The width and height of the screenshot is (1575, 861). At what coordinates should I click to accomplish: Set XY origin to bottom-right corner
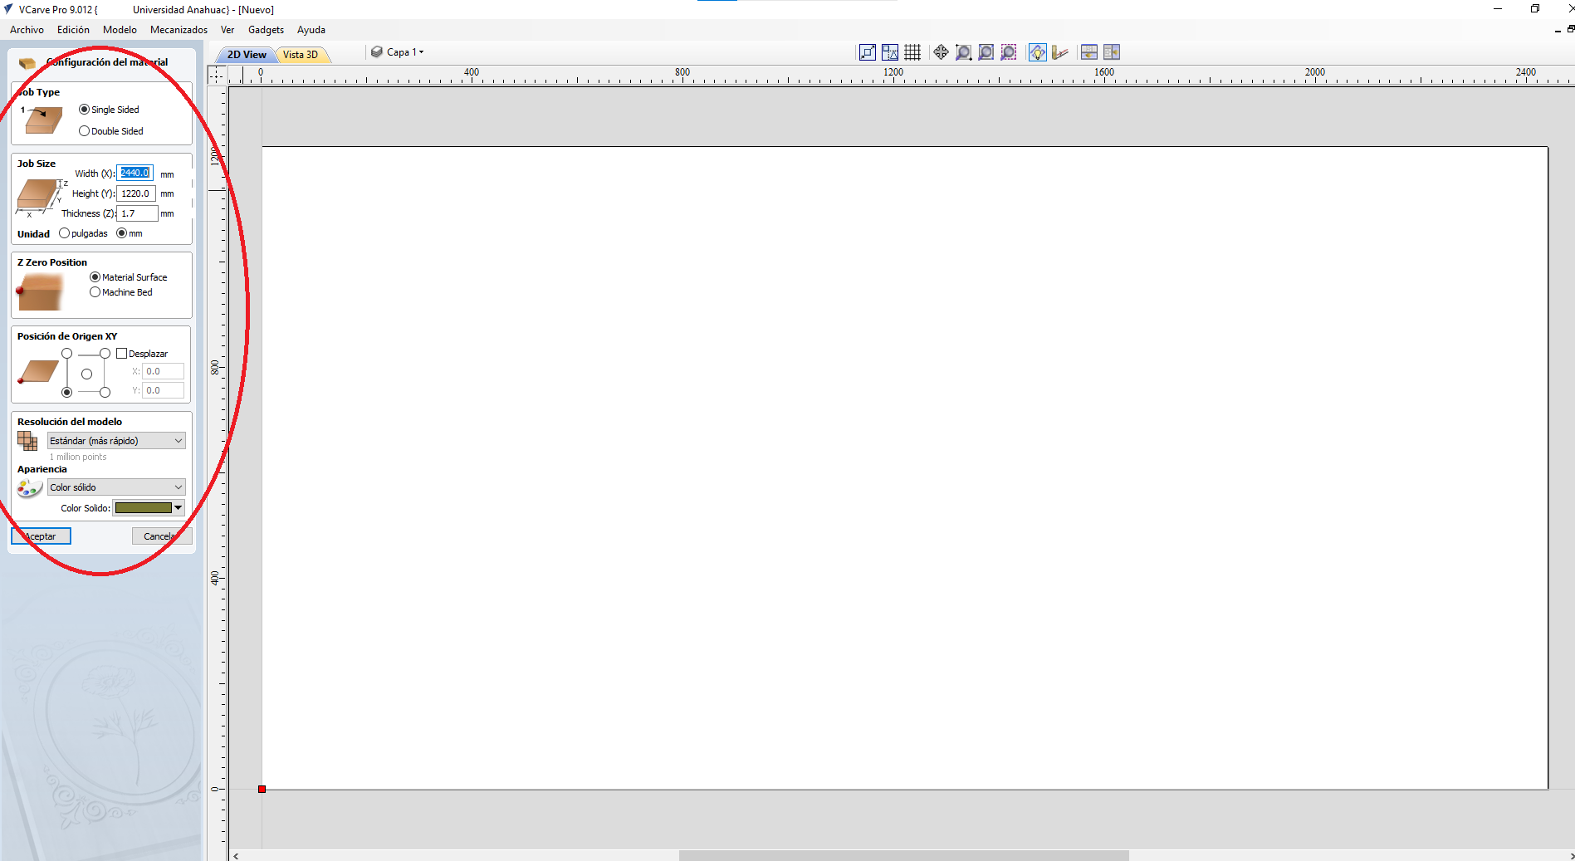pyautogui.click(x=105, y=392)
